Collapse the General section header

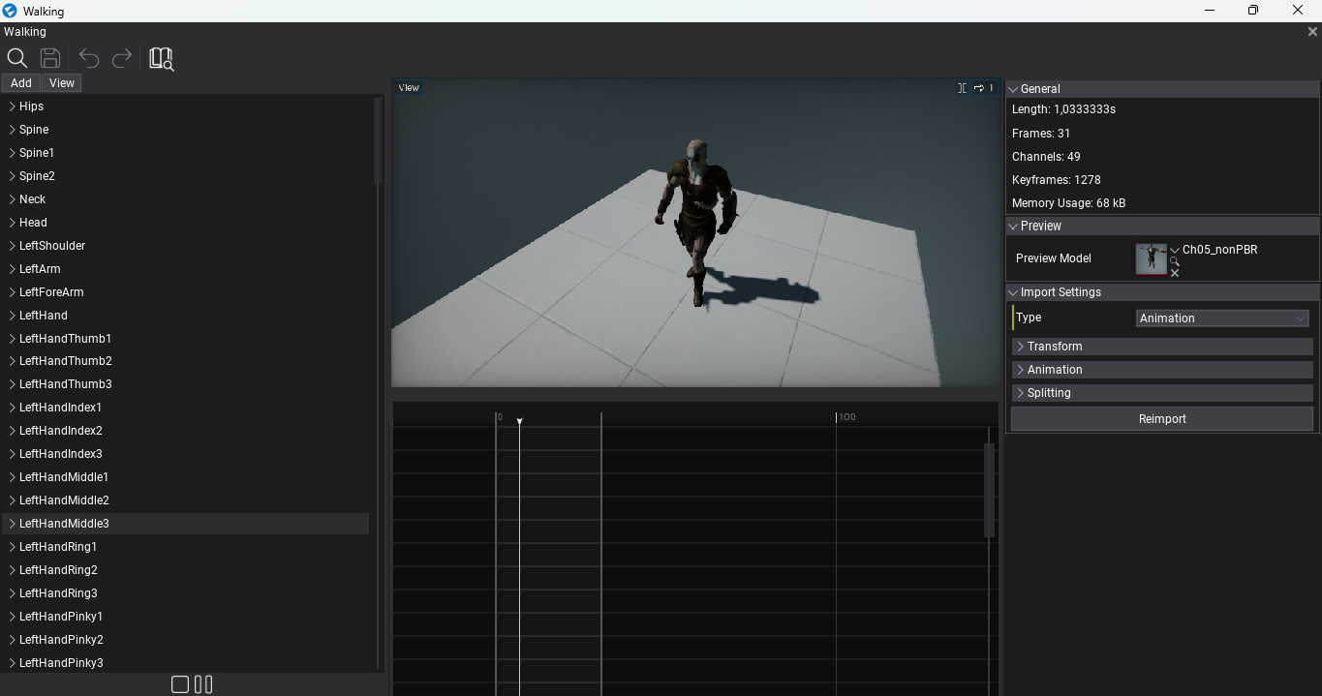pos(1015,88)
